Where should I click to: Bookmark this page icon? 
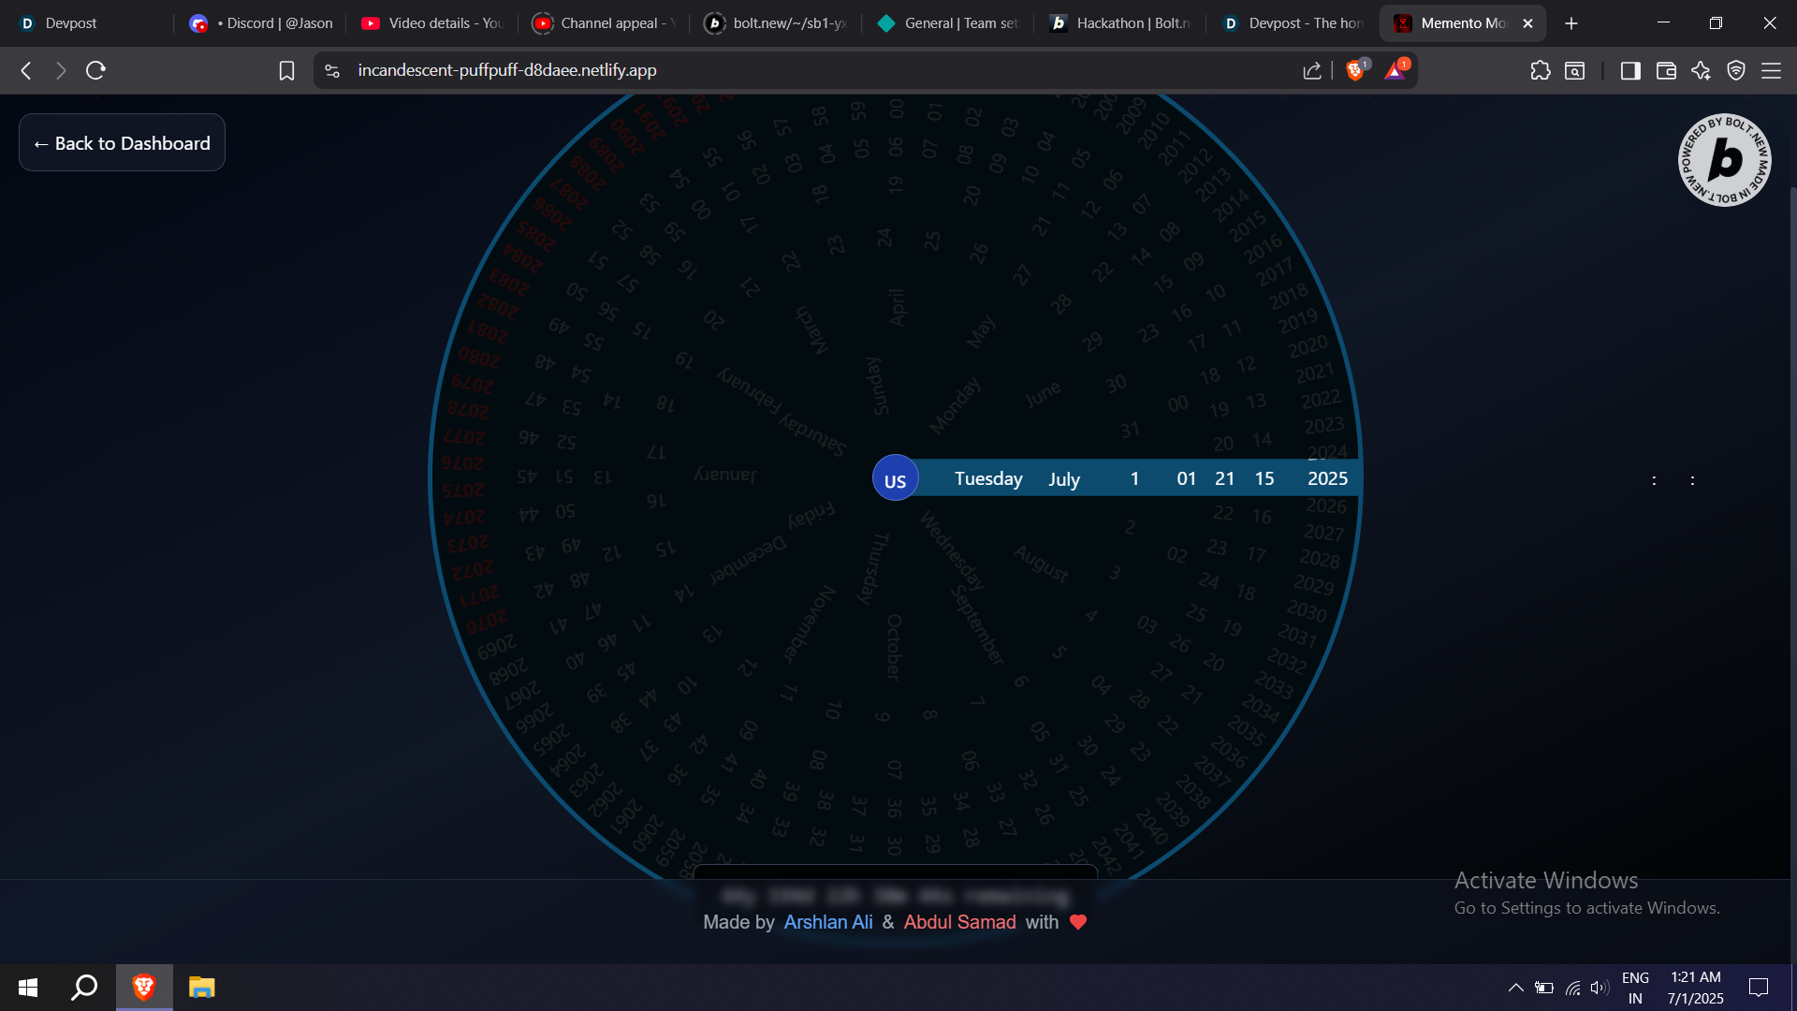pos(286,70)
